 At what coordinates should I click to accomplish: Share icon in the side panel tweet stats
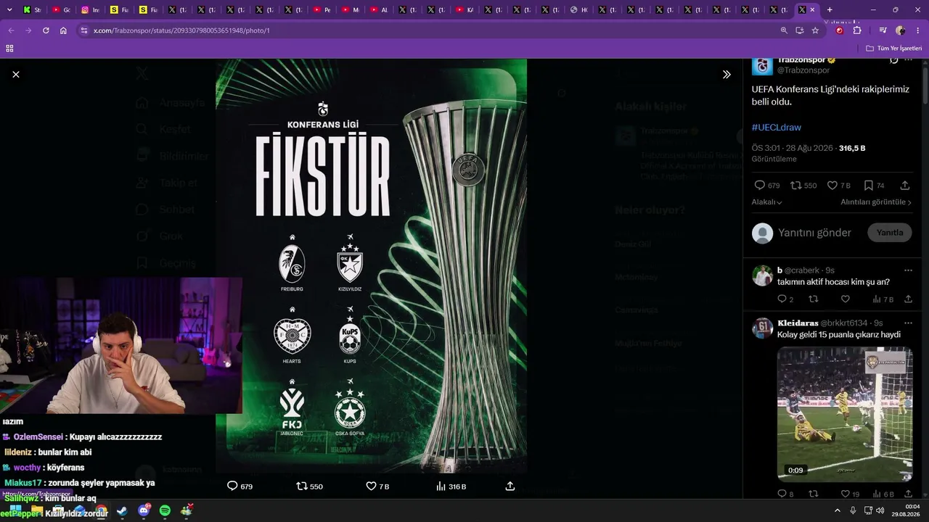coord(904,185)
